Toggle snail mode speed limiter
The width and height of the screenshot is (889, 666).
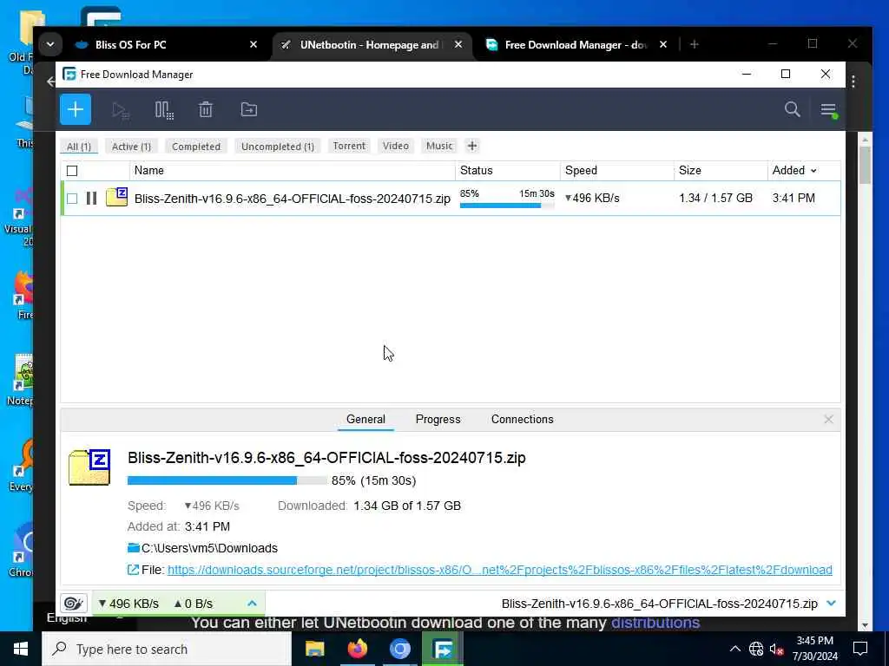[x=74, y=604]
